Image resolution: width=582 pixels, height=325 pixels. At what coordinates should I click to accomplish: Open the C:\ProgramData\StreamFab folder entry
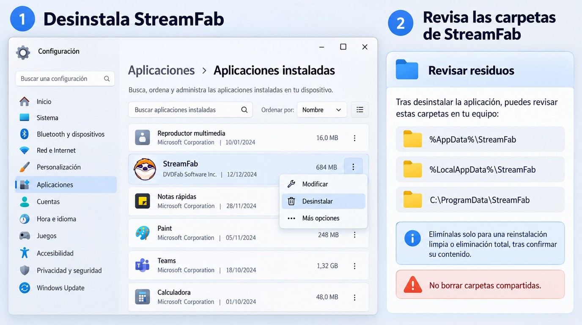[480, 200]
